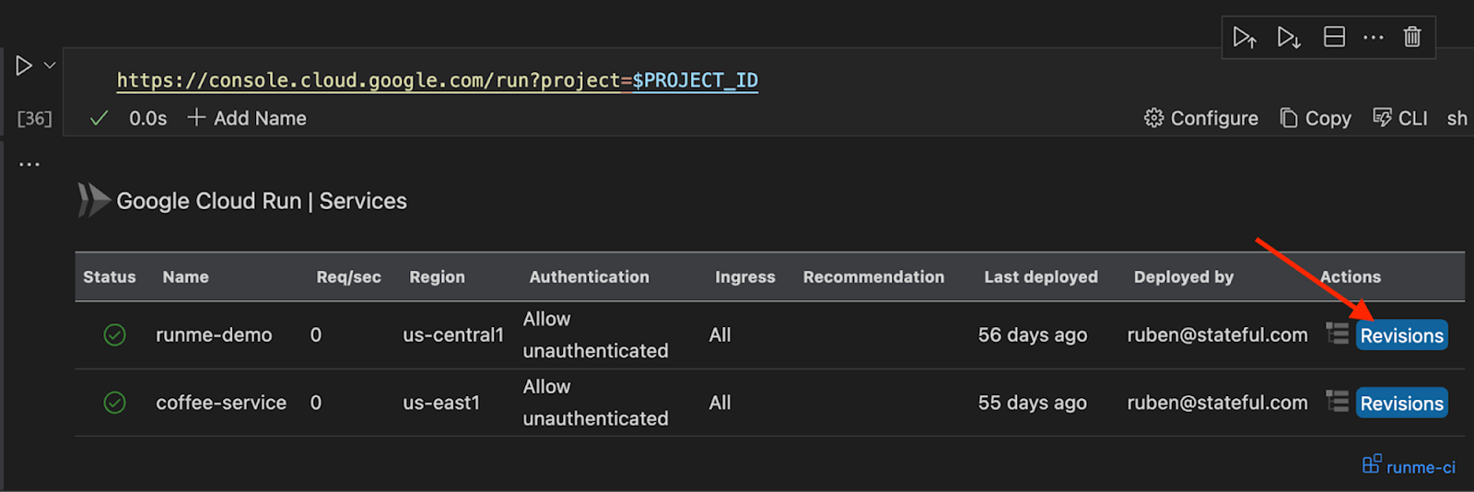The image size is (1474, 492).
Task: Click the runme-demo status checkmark
Action: (114, 334)
